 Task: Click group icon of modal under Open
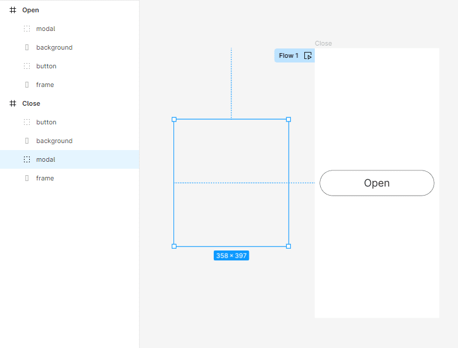pyautogui.click(x=27, y=29)
